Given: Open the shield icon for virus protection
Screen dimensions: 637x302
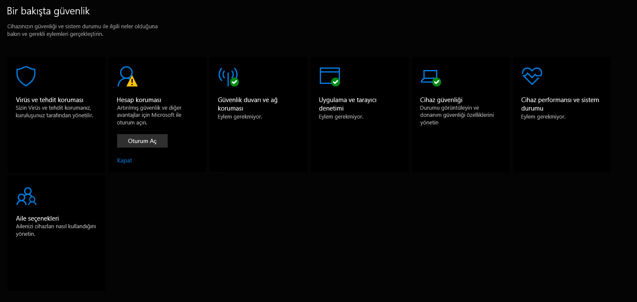Looking at the screenshot, I should (x=26, y=76).
